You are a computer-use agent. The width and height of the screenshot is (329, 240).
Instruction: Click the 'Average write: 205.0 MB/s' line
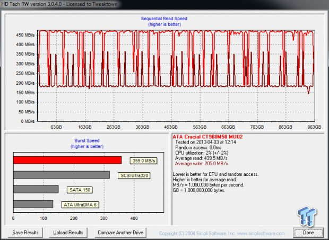(x=201, y=164)
